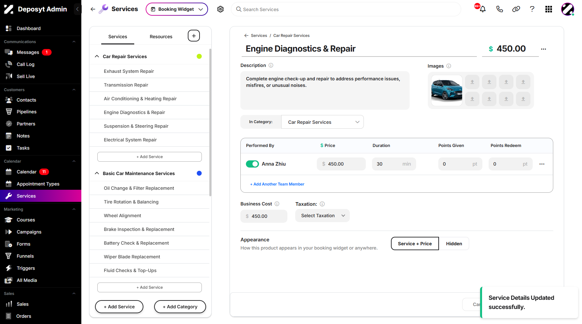
Task: Select the Service + Price appearance option
Action: coord(415,244)
